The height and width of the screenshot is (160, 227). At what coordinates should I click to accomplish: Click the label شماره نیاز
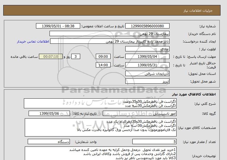(208, 26)
